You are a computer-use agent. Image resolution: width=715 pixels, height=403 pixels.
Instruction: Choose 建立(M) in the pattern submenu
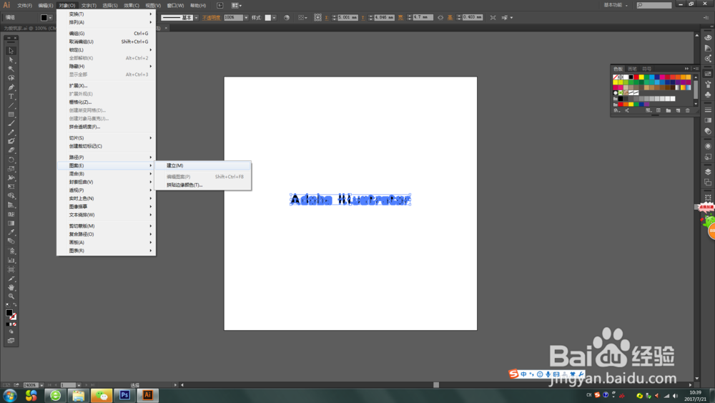pyautogui.click(x=203, y=165)
